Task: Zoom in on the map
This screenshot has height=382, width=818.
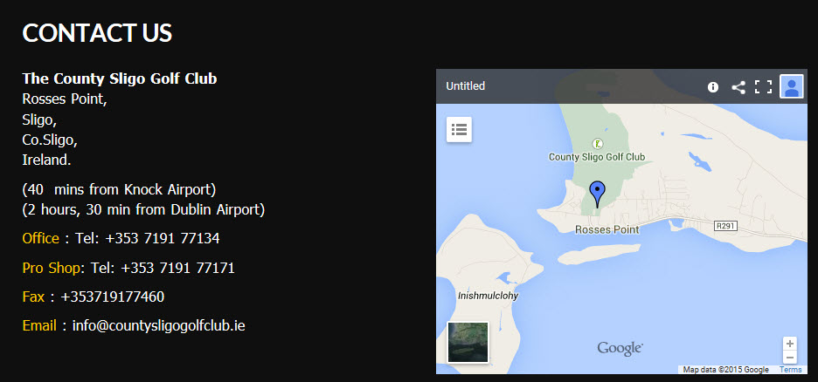Action: pyautogui.click(x=790, y=344)
